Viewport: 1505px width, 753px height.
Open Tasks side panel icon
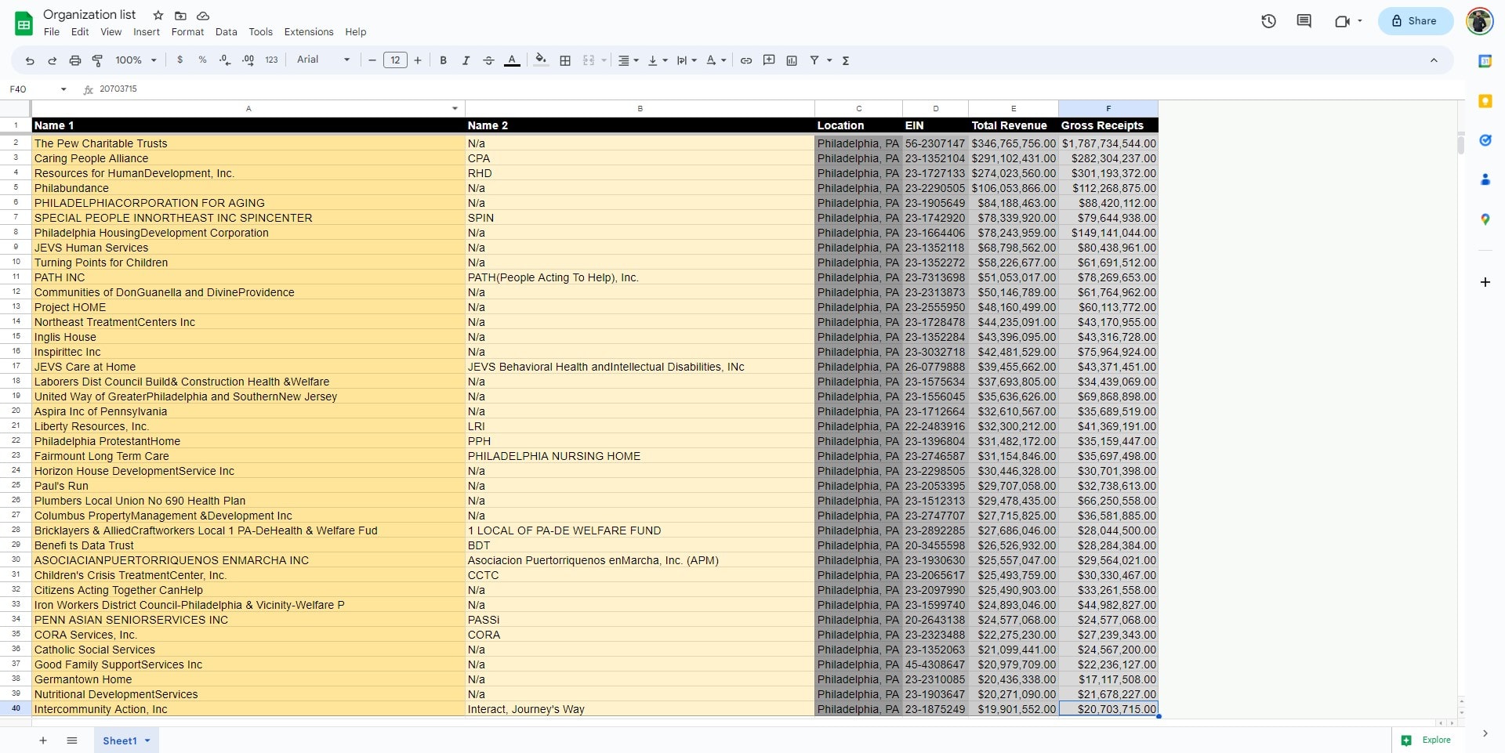point(1485,140)
